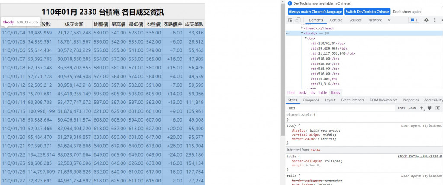The width and height of the screenshot is (443, 185).
Task: Show more DevTools tabs with the double chevron
Action: 389,20
